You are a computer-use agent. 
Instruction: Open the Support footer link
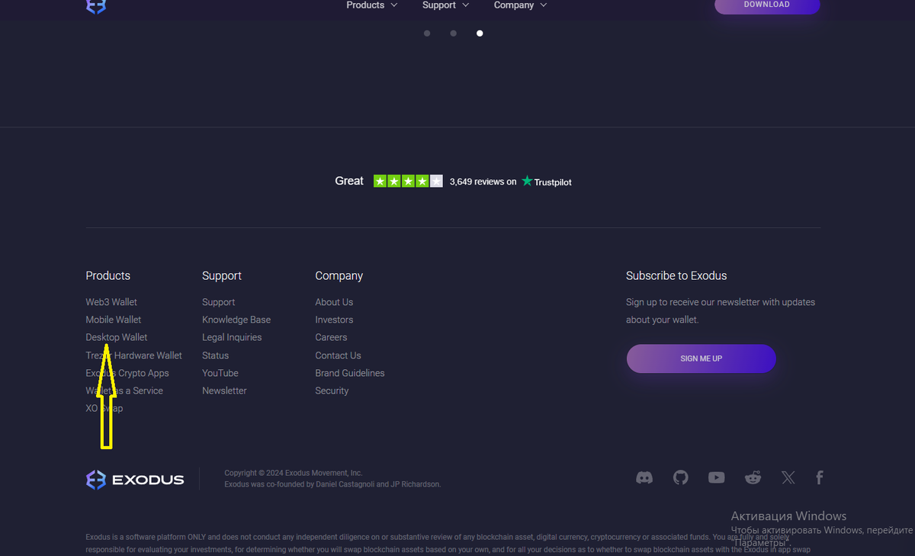[219, 302]
